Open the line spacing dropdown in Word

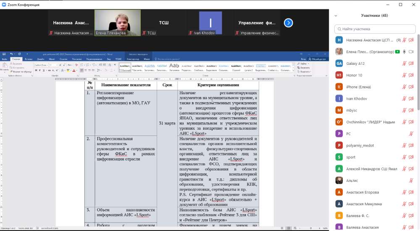99,70
